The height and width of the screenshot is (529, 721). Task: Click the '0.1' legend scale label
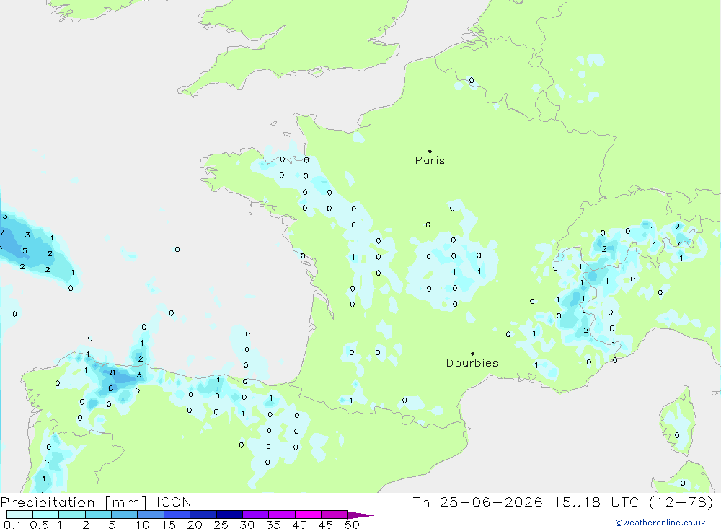coord(12,525)
